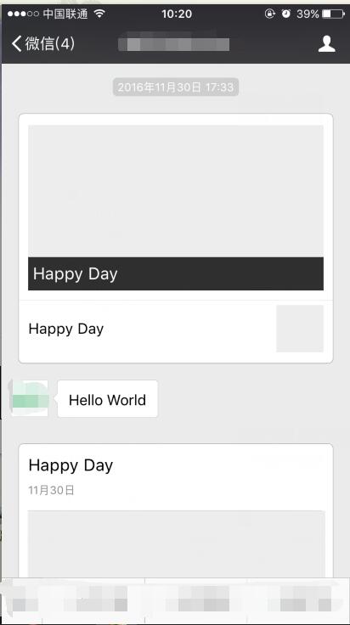Open the contact profile person icon
This screenshot has width=350, height=625.
coord(326,44)
